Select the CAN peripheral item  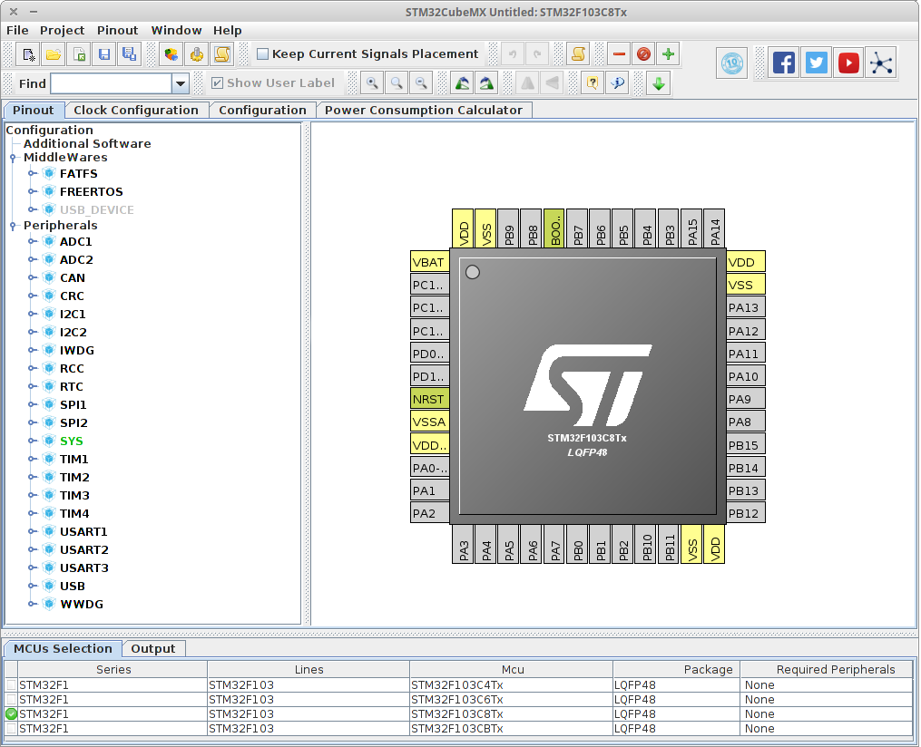coord(73,278)
